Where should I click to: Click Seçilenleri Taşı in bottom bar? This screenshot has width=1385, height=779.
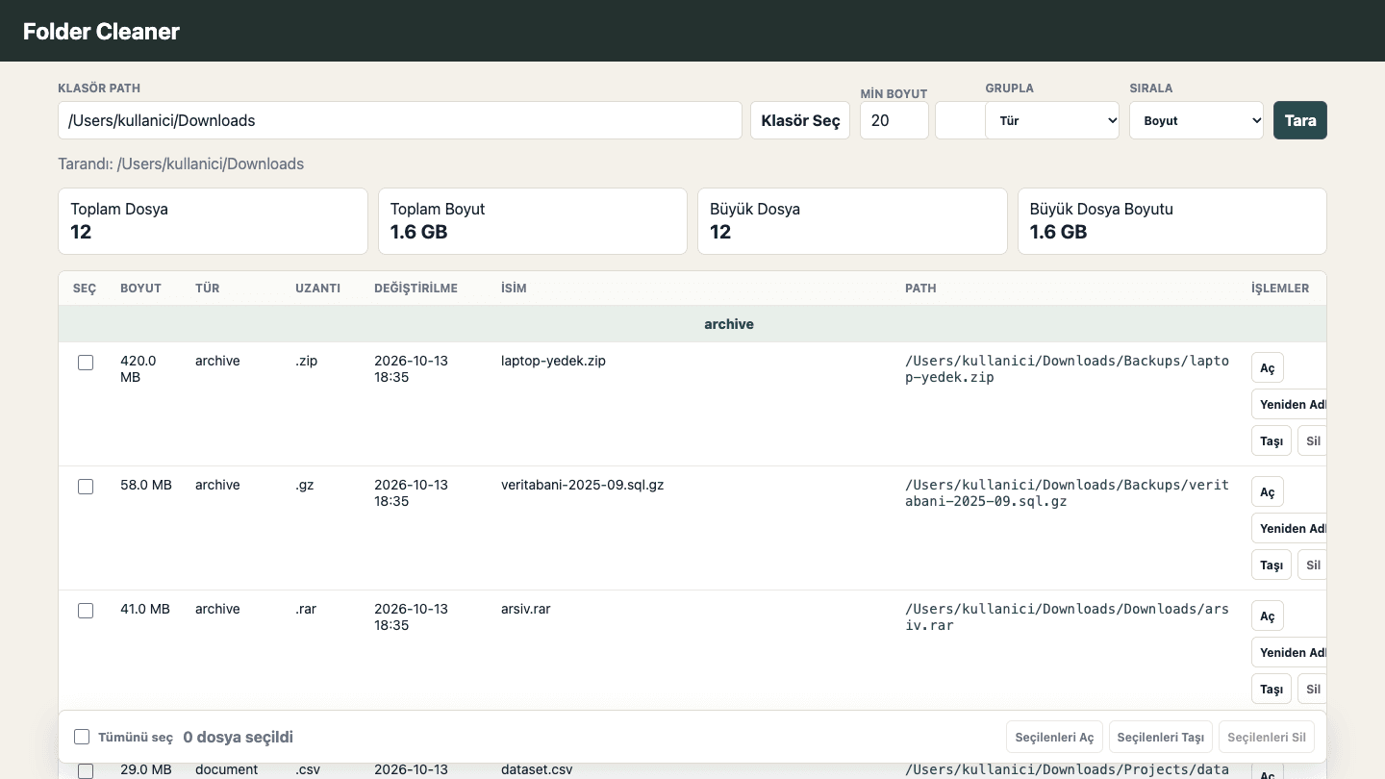point(1161,738)
